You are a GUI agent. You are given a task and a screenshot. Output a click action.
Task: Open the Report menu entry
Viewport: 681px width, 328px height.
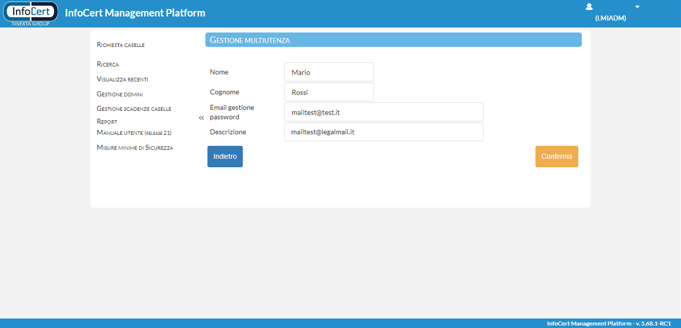tap(107, 121)
